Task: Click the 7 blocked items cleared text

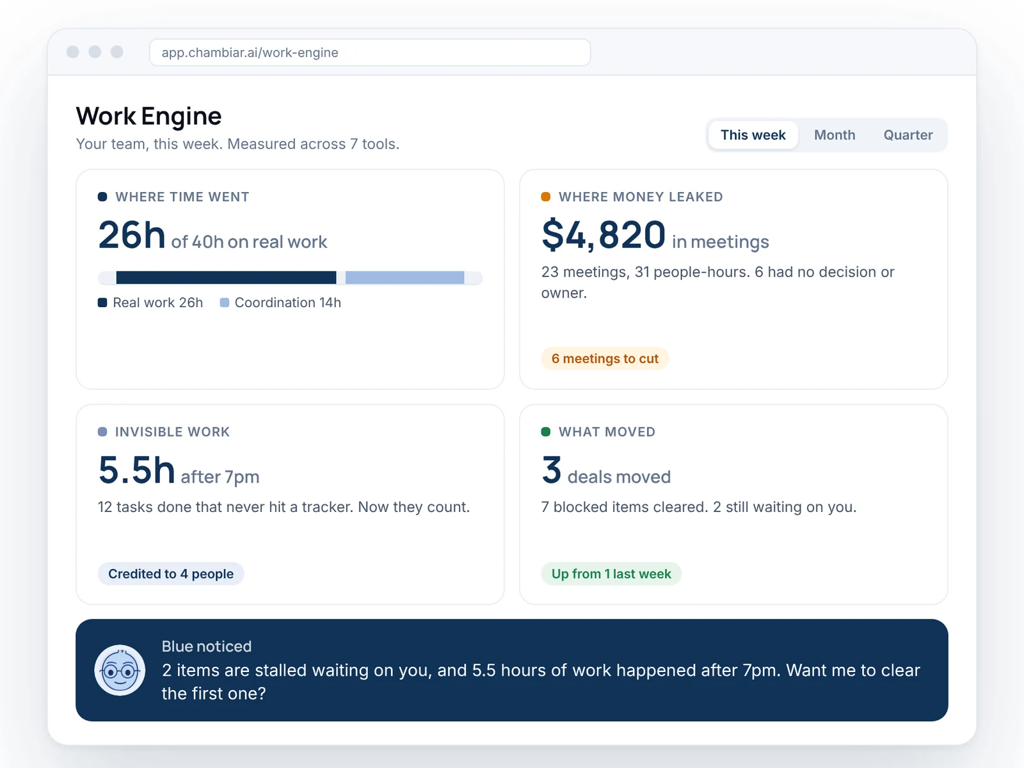Action: point(699,507)
